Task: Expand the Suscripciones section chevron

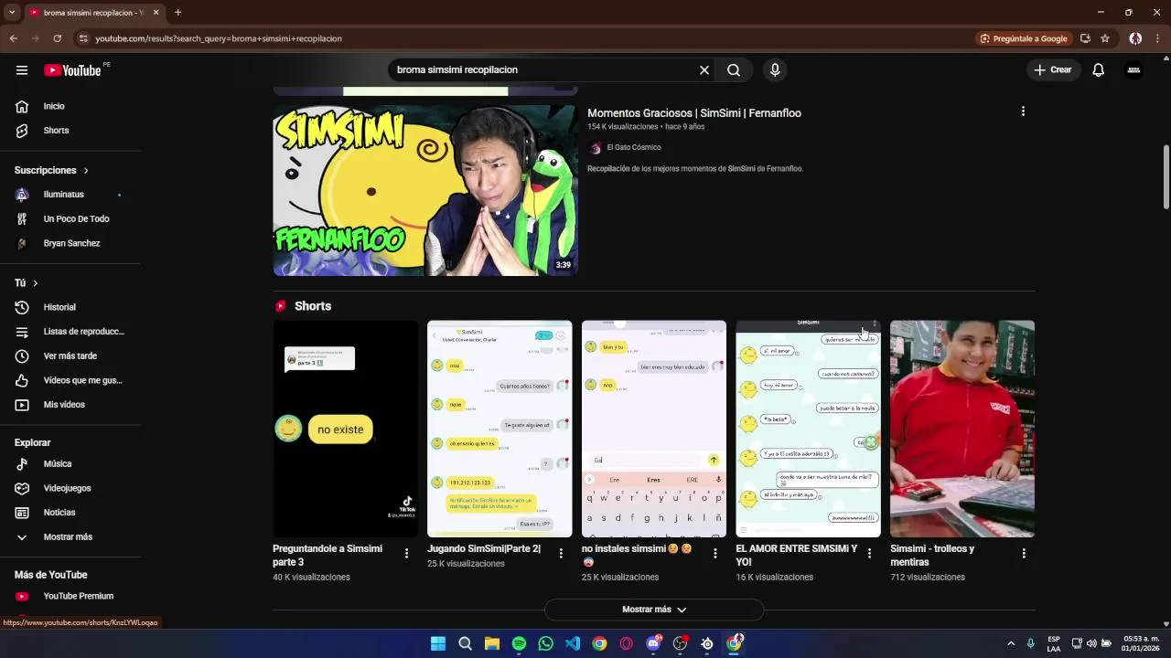Action: coord(86,171)
